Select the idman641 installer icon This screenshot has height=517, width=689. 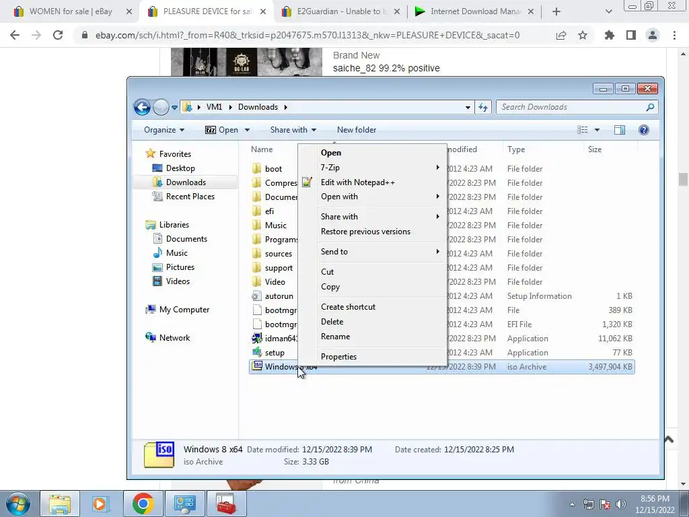pos(257,338)
